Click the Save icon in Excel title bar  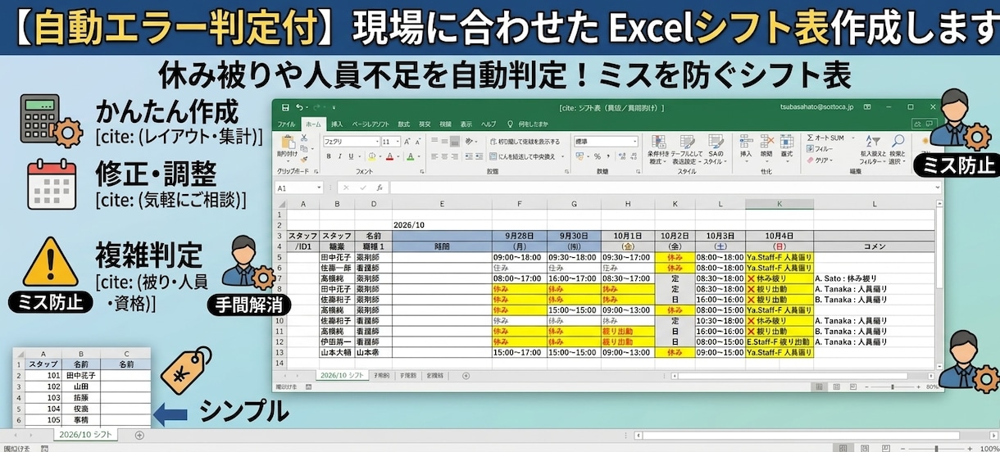tap(285, 107)
